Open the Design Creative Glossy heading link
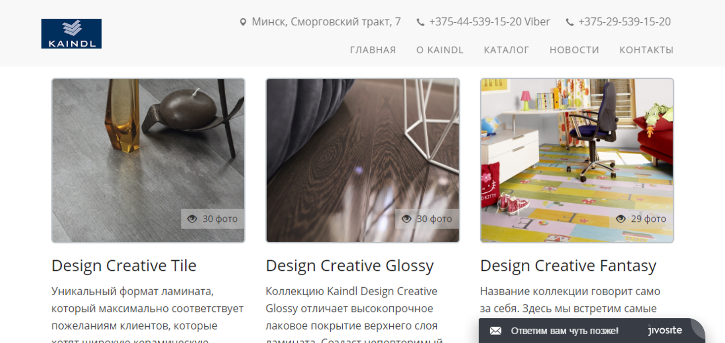This screenshot has width=725, height=343. tap(350, 266)
